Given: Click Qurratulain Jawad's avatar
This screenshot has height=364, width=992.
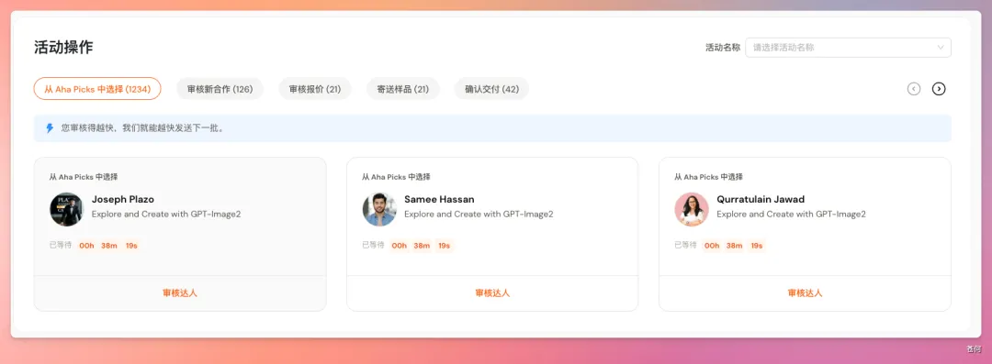Looking at the screenshot, I should pos(692,209).
